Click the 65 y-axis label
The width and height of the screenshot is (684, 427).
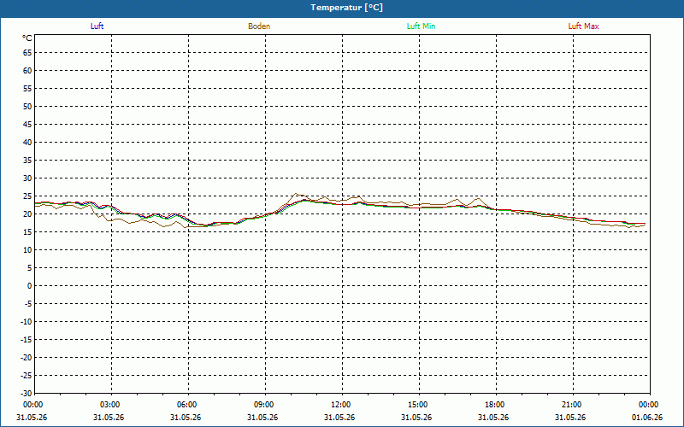27,53
